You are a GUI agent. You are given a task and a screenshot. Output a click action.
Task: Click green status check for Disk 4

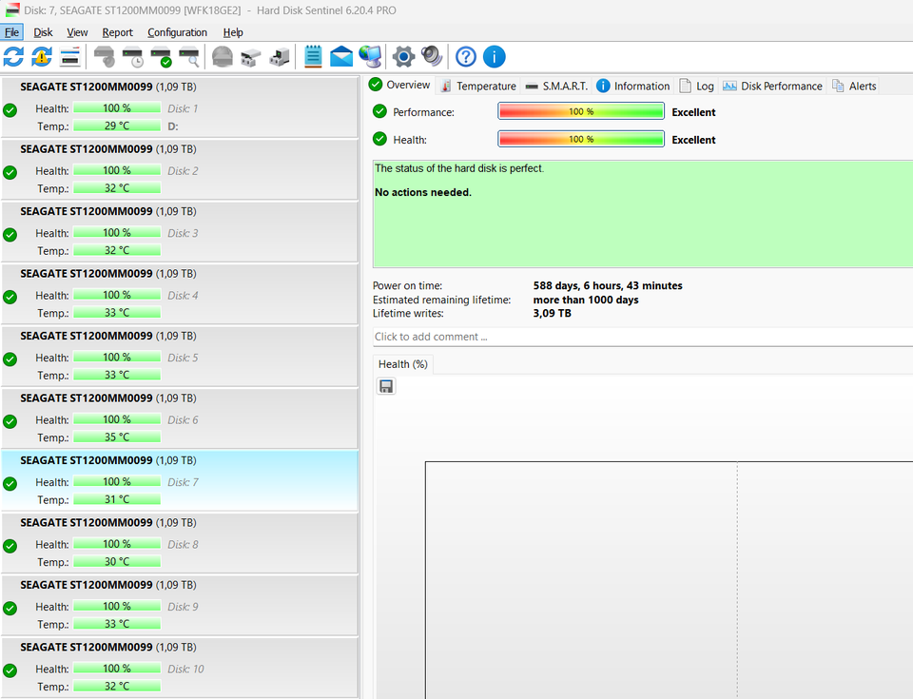pos(10,297)
